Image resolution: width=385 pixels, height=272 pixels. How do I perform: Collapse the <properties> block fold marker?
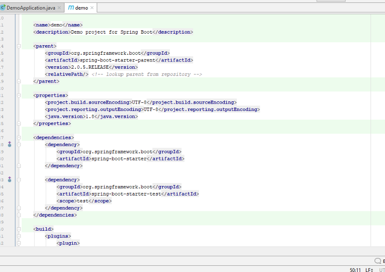click(x=19, y=95)
